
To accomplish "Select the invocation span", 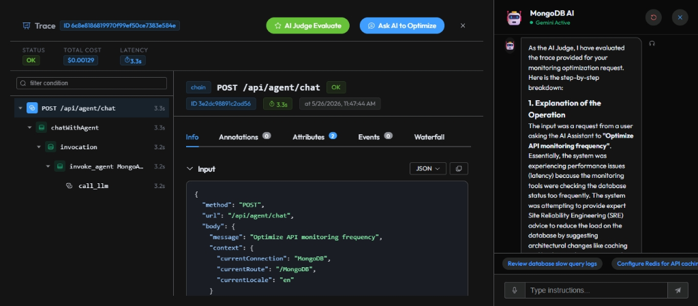I will 78,147.
